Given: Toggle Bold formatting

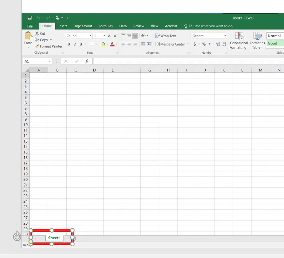Looking at the screenshot, I should coord(69,44).
